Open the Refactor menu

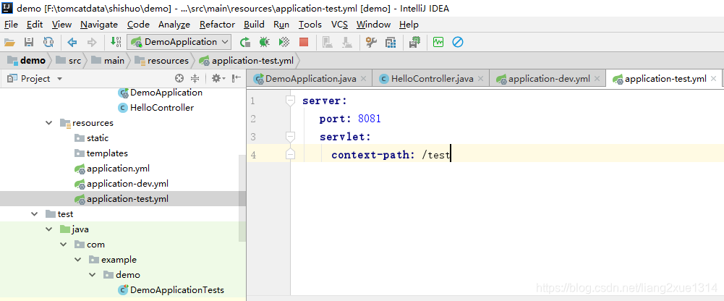click(217, 25)
